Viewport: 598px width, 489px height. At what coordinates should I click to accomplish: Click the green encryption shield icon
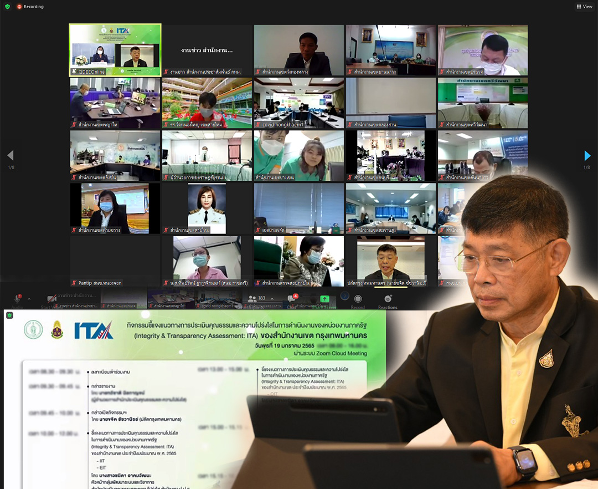7,7
